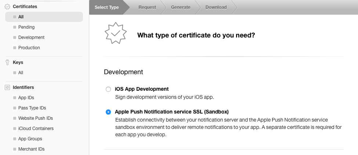Click the Identifiers ID icon in sidebar
Image resolution: width=358 pixels, height=155 pixels.
(x=7, y=87)
